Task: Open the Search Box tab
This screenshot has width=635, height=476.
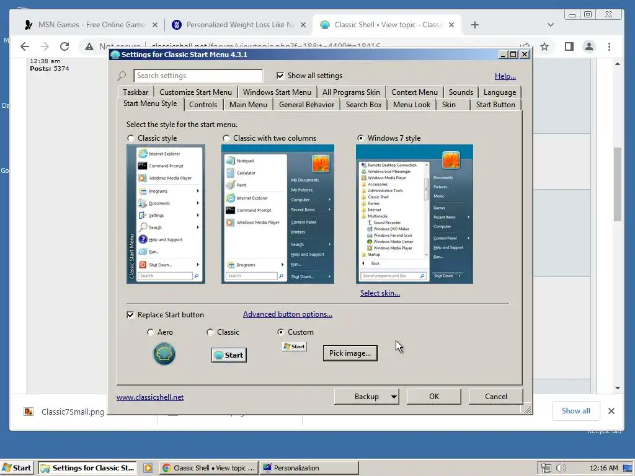Action: click(363, 105)
